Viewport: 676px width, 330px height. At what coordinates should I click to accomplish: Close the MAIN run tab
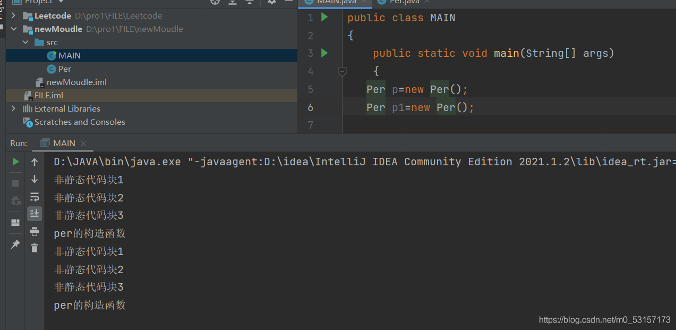click(x=83, y=143)
